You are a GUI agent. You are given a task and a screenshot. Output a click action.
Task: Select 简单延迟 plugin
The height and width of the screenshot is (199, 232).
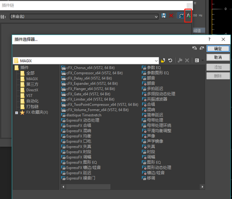click(x=152, y=115)
